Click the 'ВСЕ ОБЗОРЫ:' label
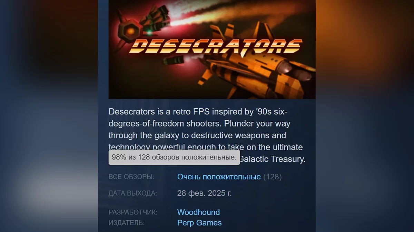414x232 pixels. (131, 177)
